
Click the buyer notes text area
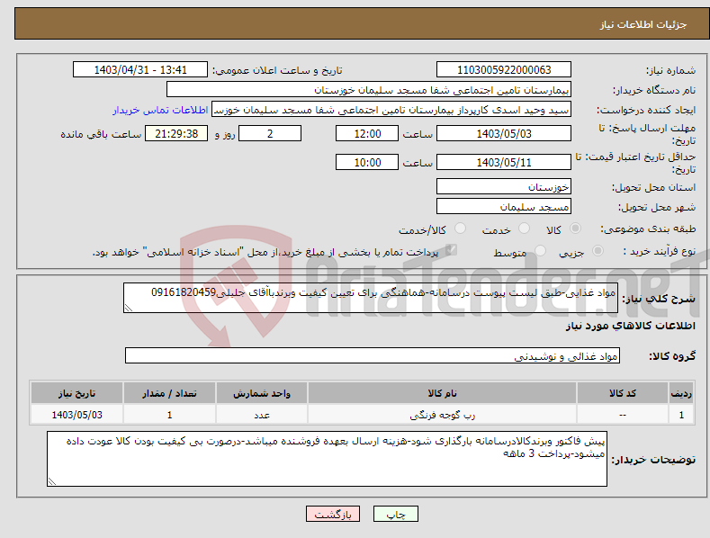coord(327,459)
